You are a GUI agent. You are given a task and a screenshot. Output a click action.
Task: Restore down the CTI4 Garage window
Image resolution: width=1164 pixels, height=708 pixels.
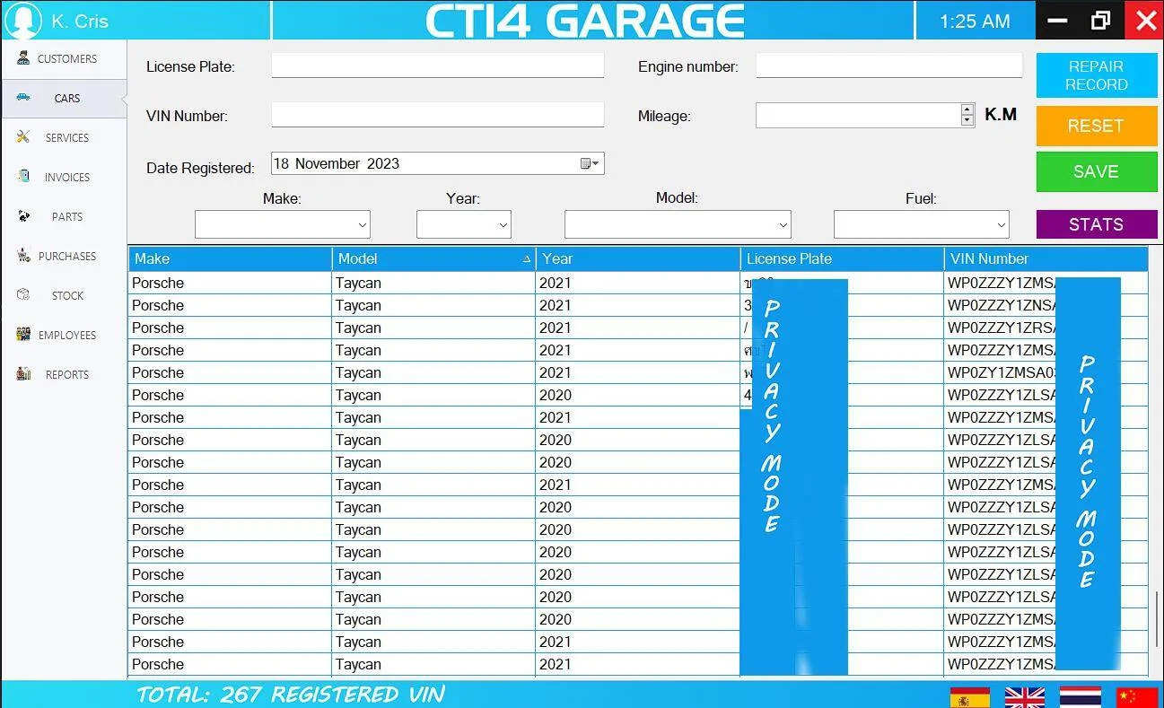point(1100,20)
